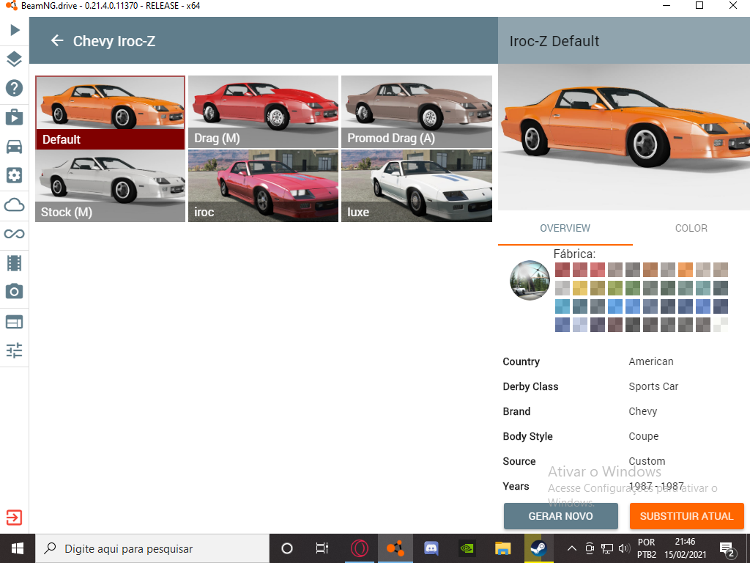Image resolution: width=750 pixels, height=563 pixels.
Task: Go back with the arrow beside Chevy Iroc-Z
Action: [57, 41]
